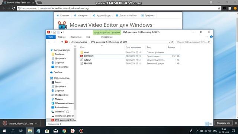Open Локальный диск (D:) drive
Screen dimensions: 238x134
pyautogui.click(x=64, y=116)
